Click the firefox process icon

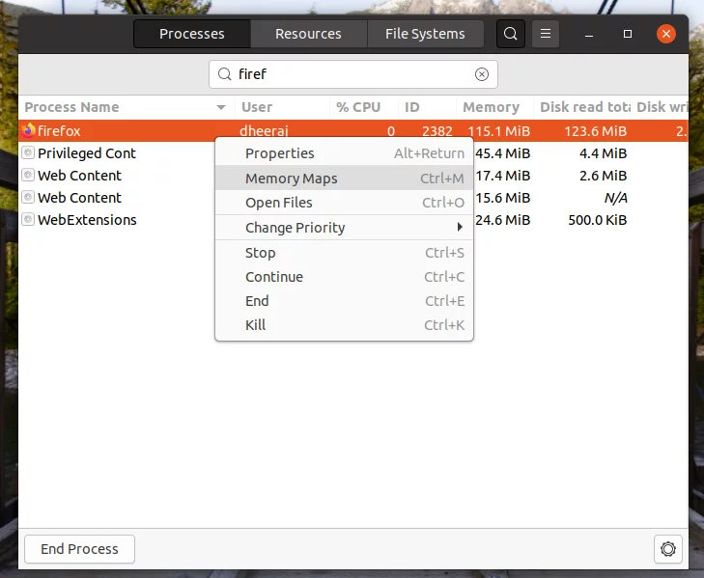(28, 130)
